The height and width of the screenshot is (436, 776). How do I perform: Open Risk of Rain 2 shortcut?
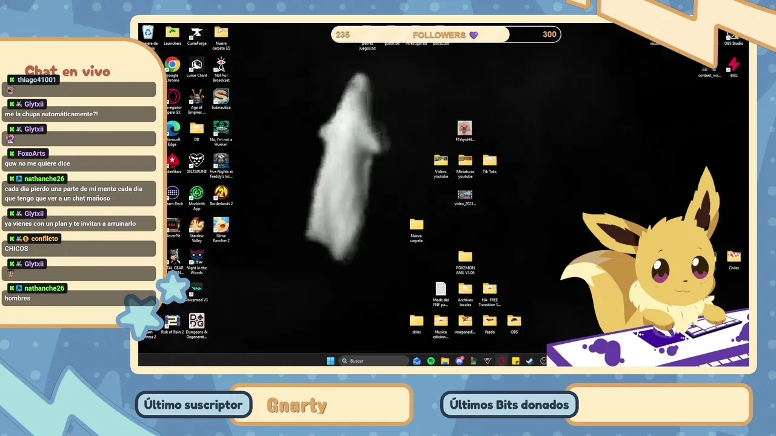click(172, 325)
